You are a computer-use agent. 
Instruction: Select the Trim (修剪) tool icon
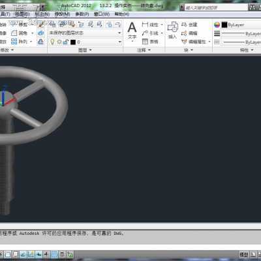pos(13,24)
